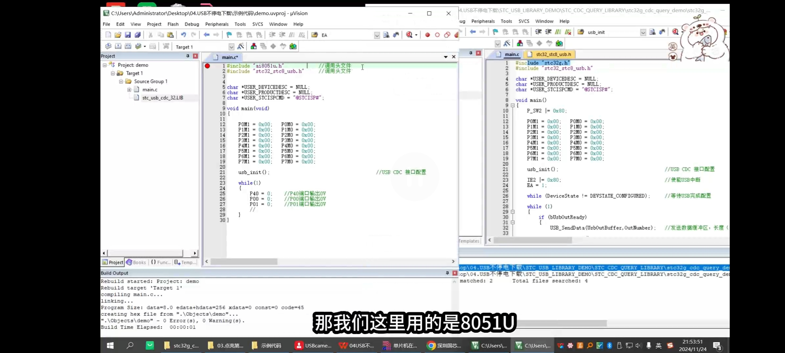Image resolution: width=785 pixels, height=353 pixels.
Task: Switch to the Func... panel tab
Action: [161, 262]
